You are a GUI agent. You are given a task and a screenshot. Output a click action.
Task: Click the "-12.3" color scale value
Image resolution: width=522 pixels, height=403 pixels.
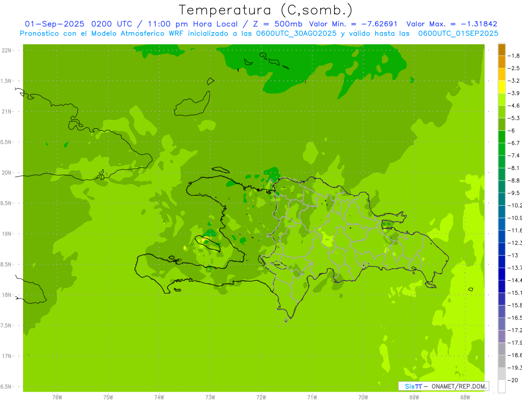coord(515,243)
